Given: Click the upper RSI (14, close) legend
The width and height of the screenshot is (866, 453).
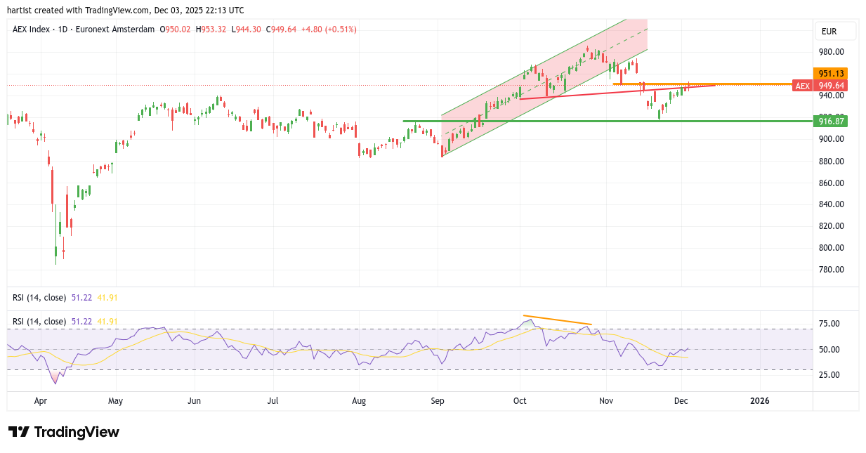Looking at the screenshot, I should coord(39,298).
